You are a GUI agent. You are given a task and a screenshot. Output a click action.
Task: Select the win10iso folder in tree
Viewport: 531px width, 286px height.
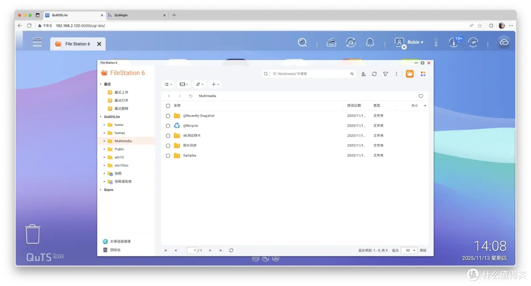[x=121, y=165]
